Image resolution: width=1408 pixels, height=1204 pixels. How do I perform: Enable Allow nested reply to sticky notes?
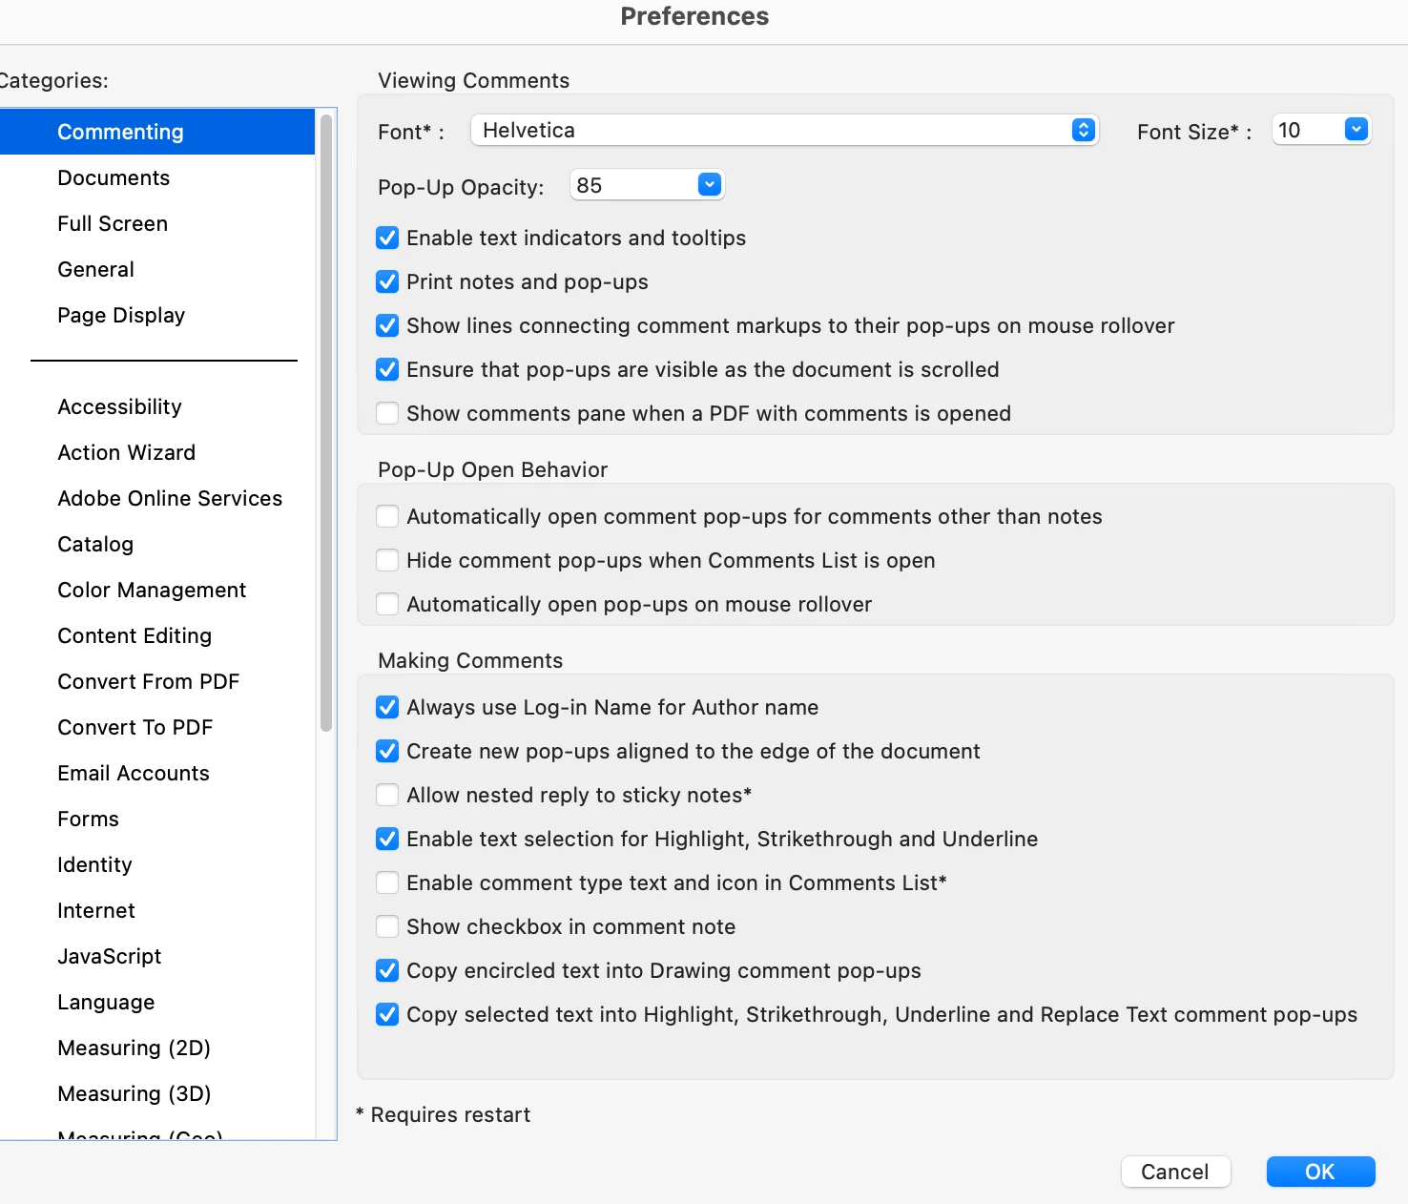tap(387, 795)
